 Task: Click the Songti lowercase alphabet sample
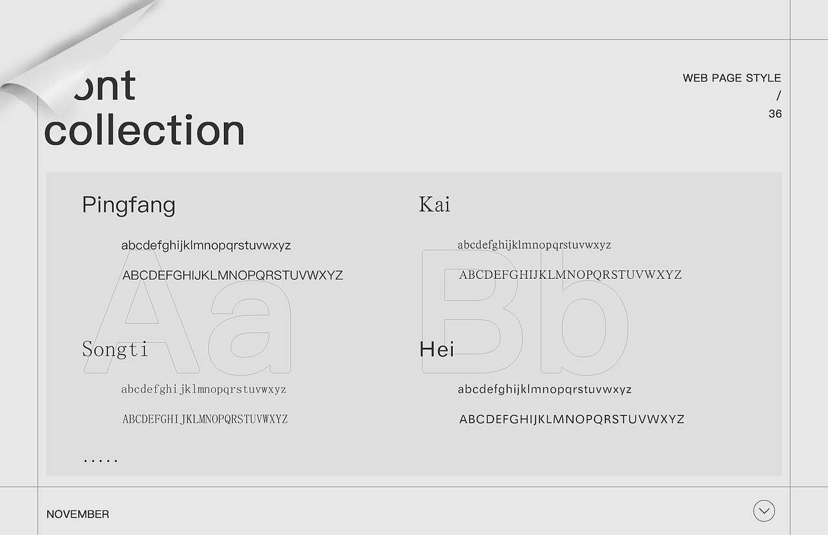coord(204,389)
